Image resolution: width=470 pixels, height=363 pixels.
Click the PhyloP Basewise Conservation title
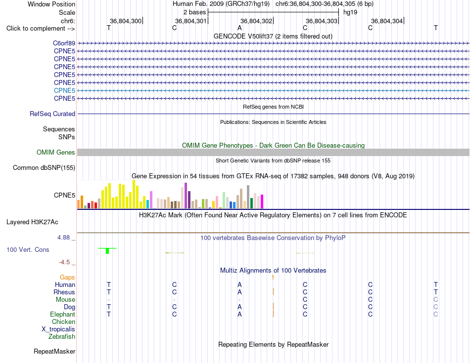[x=273, y=238]
